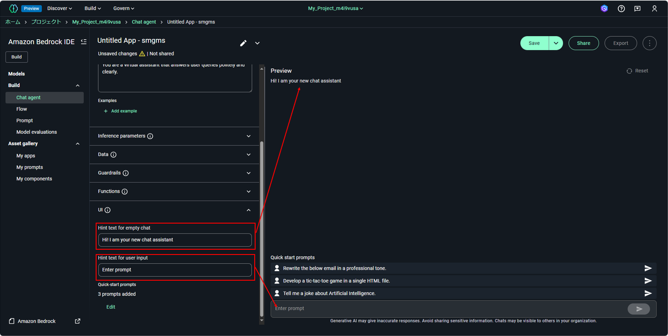The width and height of the screenshot is (668, 336).
Task: Click the Share button
Action: pos(584,43)
